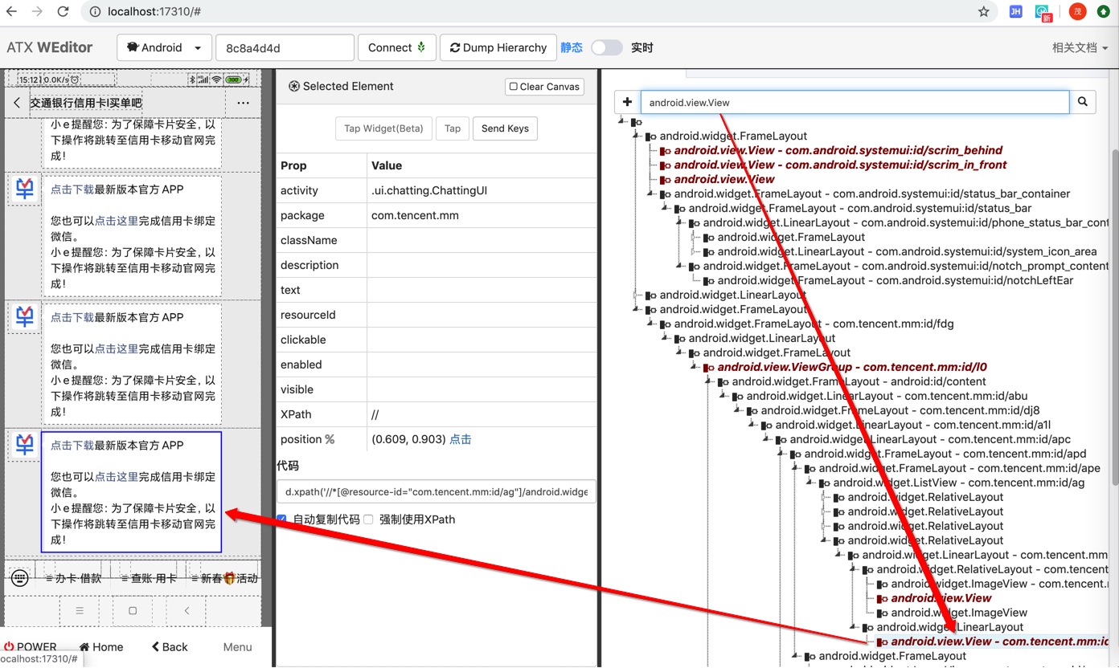Click the Tap button
Screen dimensions: 1119x668
(x=453, y=128)
